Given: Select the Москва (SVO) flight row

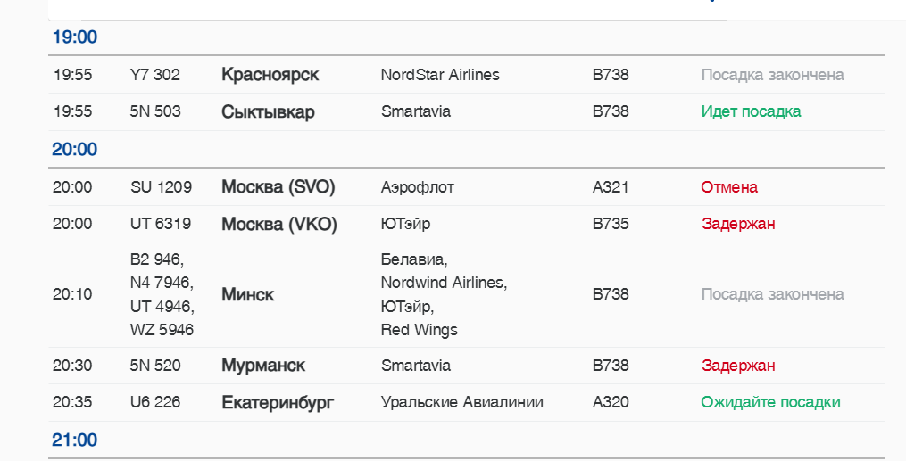Looking at the screenshot, I should 278,187.
